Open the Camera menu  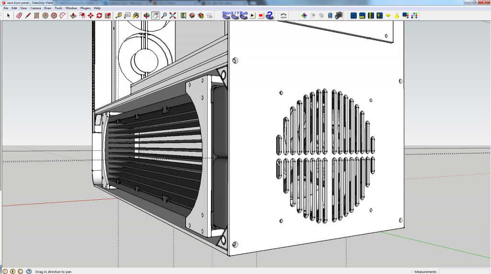[x=35, y=8]
